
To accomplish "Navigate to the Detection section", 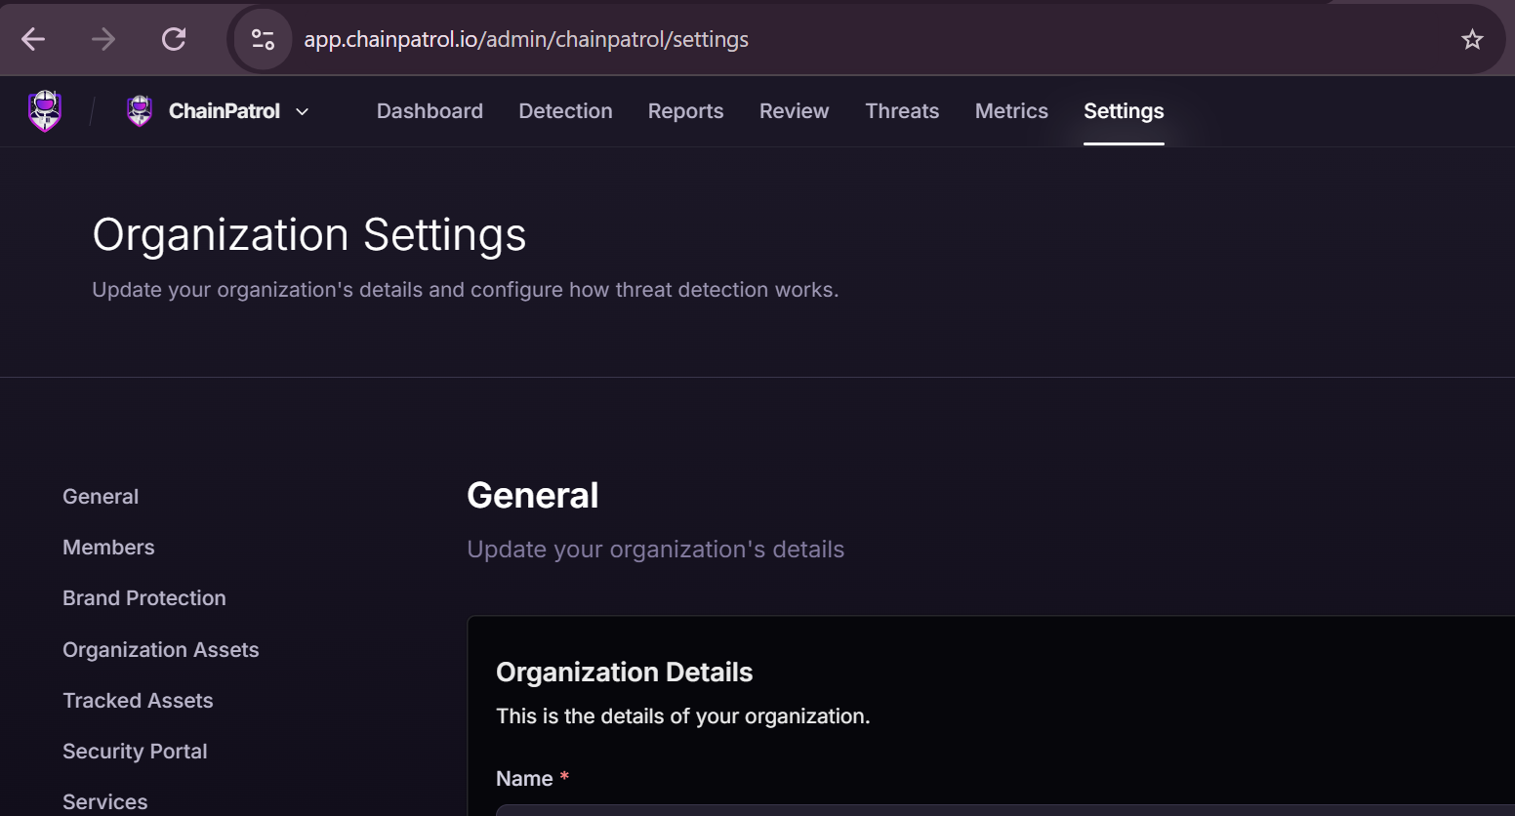I will pos(565,110).
